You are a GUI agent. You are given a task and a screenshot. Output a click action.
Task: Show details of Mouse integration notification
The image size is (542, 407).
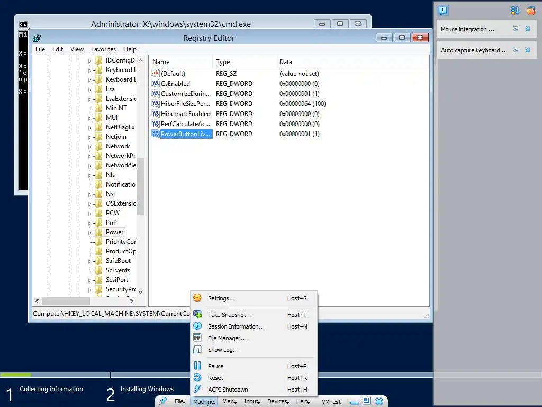click(516, 29)
